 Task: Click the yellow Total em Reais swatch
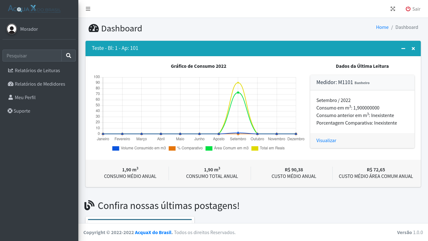pos(255,148)
